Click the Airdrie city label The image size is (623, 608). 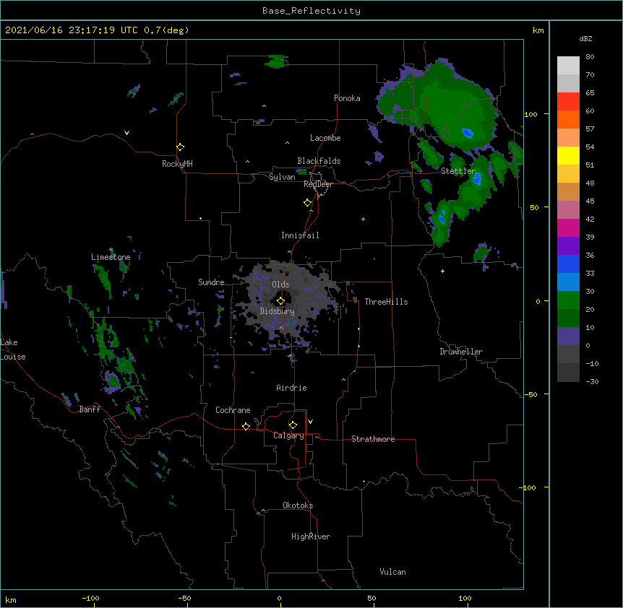292,388
